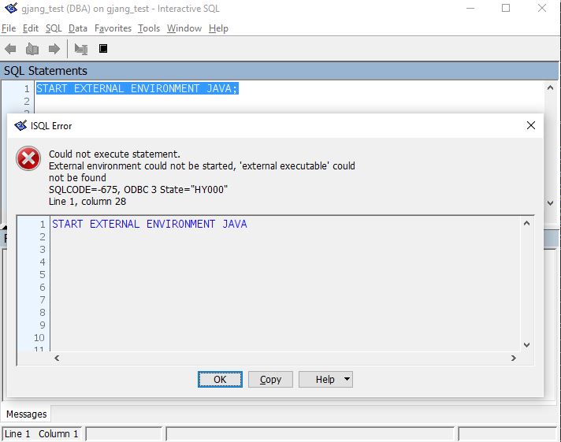Viewport: 561px width, 442px height.
Task: Open the Tools menu
Action: [x=149, y=28]
